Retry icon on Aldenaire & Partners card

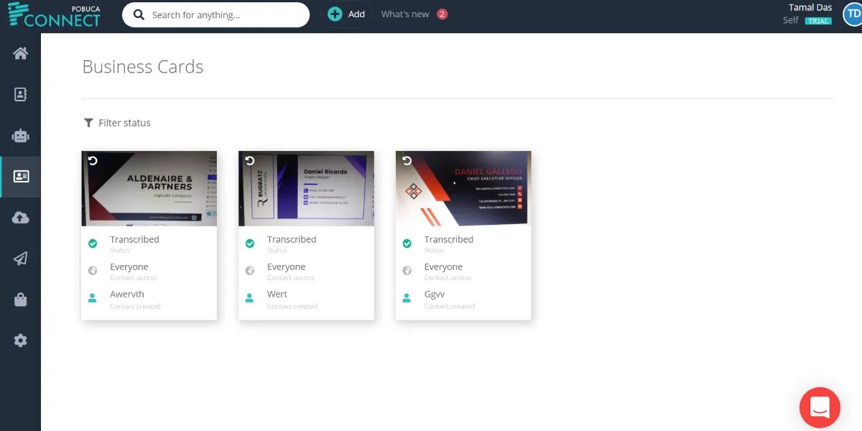(93, 160)
